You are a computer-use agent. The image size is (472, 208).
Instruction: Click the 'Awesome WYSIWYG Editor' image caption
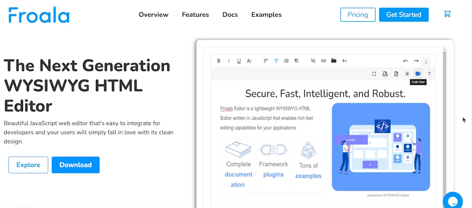(x=388, y=196)
